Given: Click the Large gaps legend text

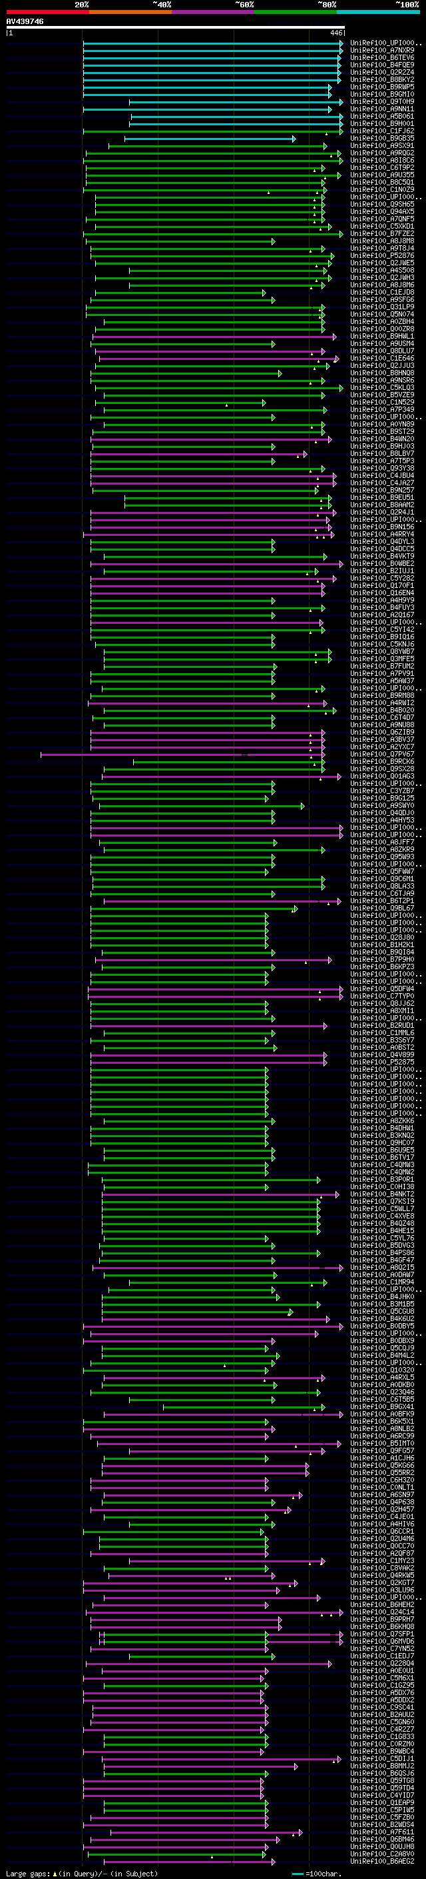Looking at the screenshot, I should click(82, 1873).
